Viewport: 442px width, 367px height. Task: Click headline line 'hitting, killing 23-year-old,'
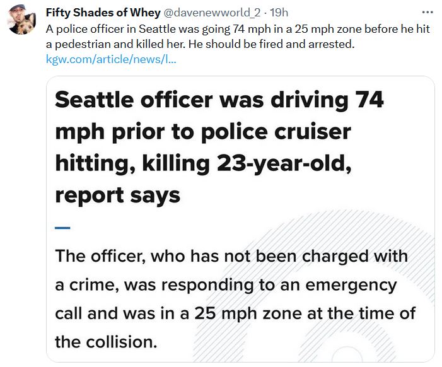coord(203,164)
